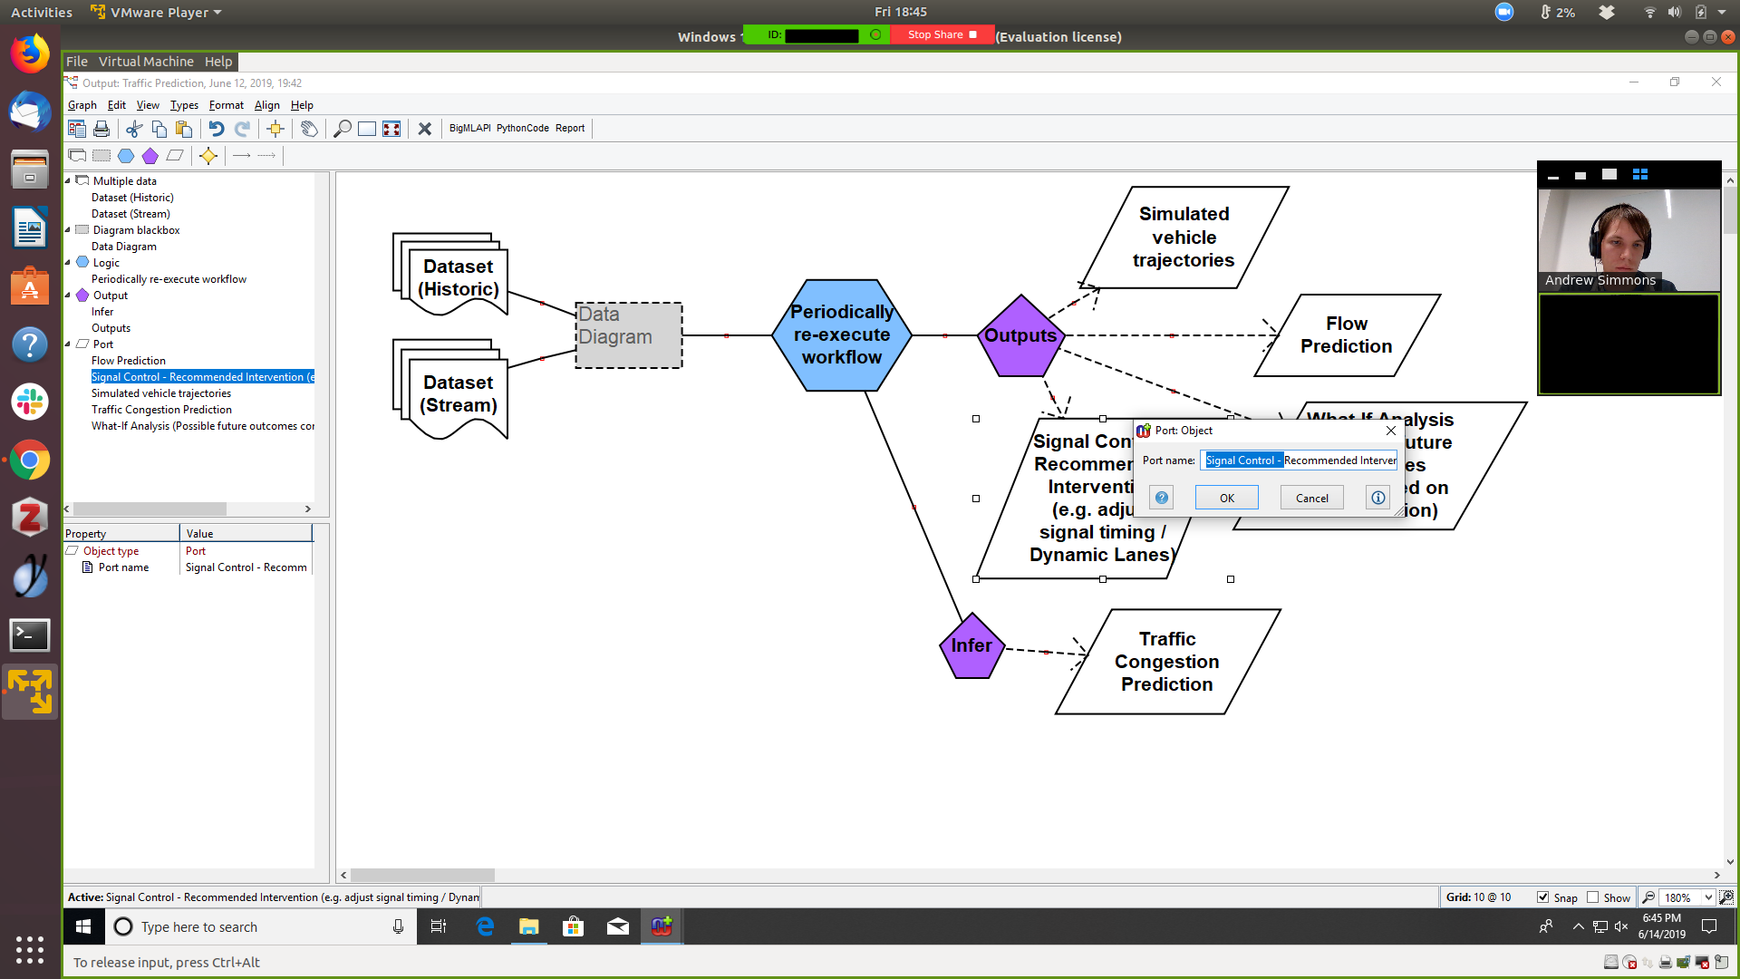The width and height of the screenshot is (1740, 979).
Task: Collapse the Port tree node
Action: (68, 344)
